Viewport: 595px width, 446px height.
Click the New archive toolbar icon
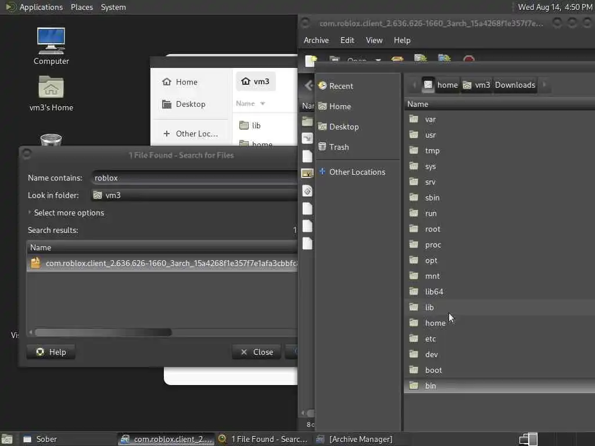[310, 60]
